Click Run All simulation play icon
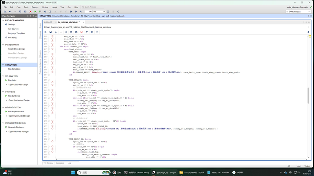Screen dimensions: 314x176 click(x=76, y=12)
